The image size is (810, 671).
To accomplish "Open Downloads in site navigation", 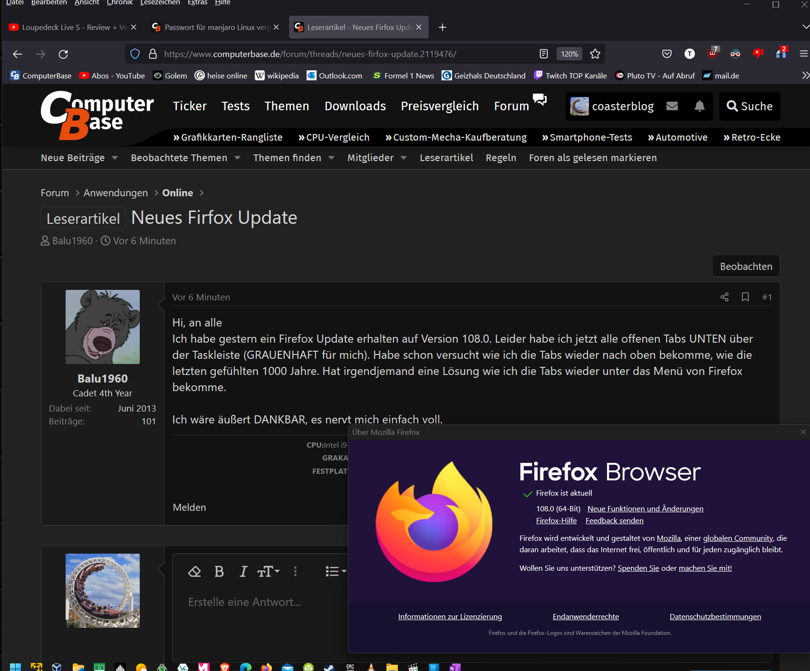I will coord(355,106).
